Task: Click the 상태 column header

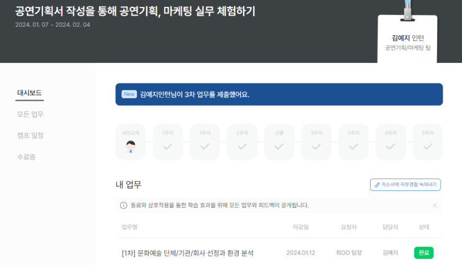Action: point(424,228)
